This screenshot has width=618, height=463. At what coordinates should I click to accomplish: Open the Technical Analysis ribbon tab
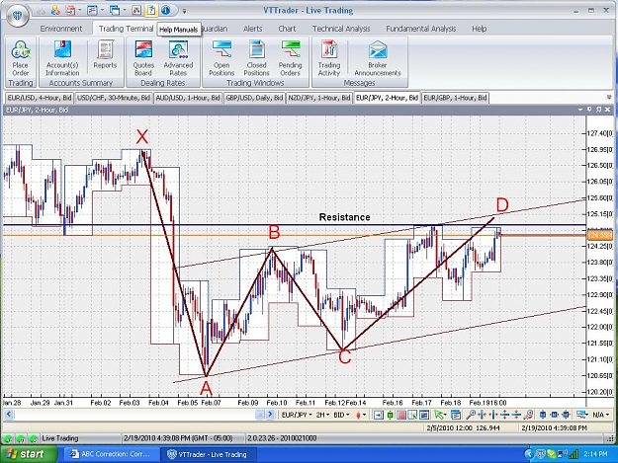341,29
